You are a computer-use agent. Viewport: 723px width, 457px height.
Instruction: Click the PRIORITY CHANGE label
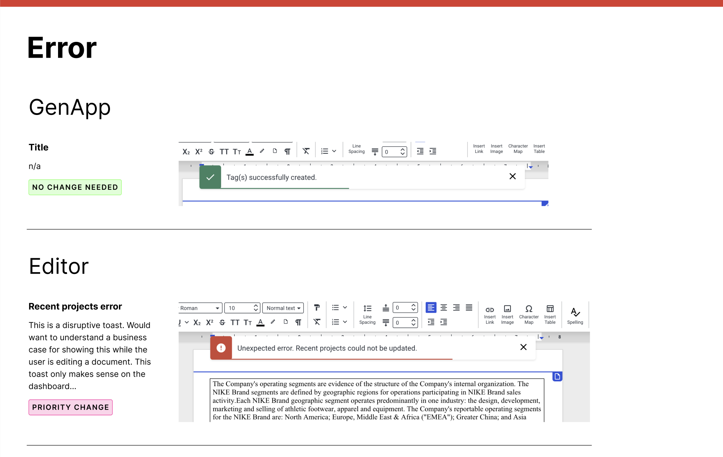[x=71, y=407]
